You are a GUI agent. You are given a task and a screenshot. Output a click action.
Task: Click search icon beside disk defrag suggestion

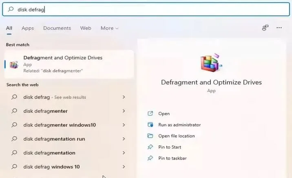(x=14, y=97)
